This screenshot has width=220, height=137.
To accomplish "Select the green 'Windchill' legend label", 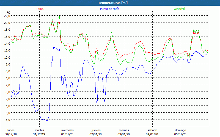I will click(179, 9).
